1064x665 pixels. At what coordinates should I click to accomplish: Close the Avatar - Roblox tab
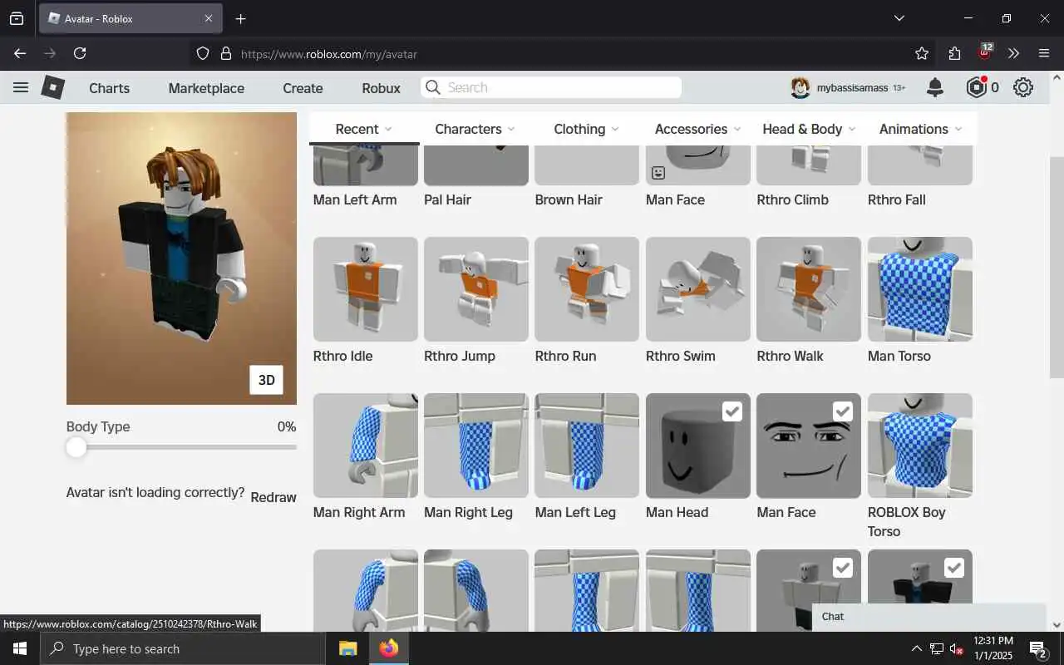click(x=209, y=18)
